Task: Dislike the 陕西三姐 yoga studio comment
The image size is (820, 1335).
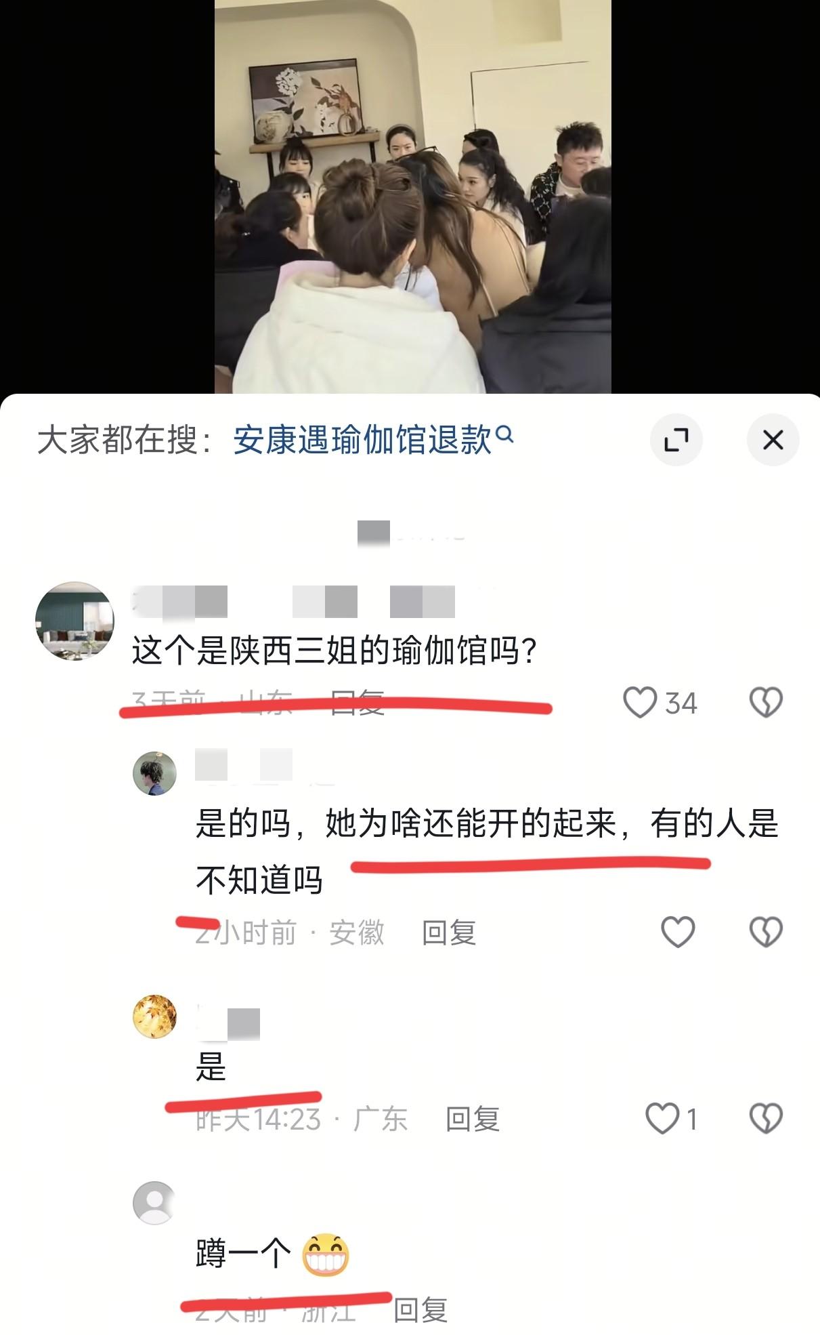Action: (x=766, y=703)
